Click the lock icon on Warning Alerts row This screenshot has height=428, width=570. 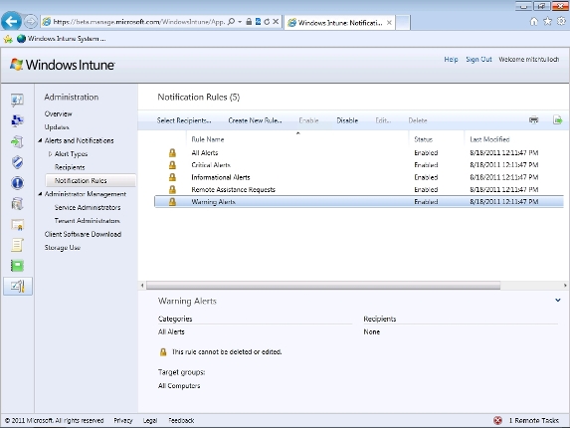[172, 202]
